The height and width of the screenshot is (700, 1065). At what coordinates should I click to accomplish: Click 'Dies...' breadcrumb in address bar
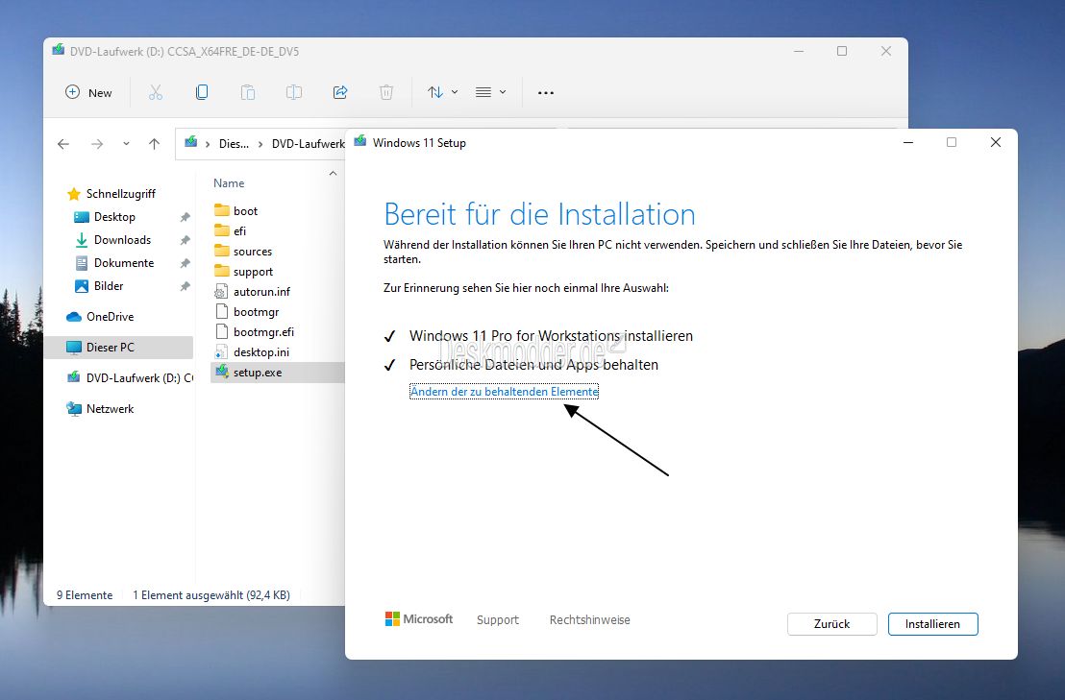coord(234,144)
